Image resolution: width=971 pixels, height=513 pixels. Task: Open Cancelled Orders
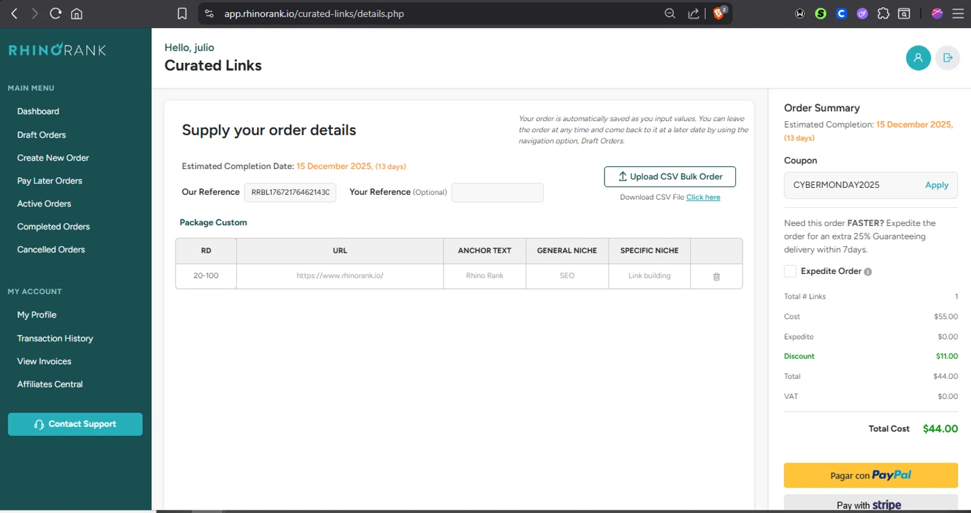tap(51, 249)
